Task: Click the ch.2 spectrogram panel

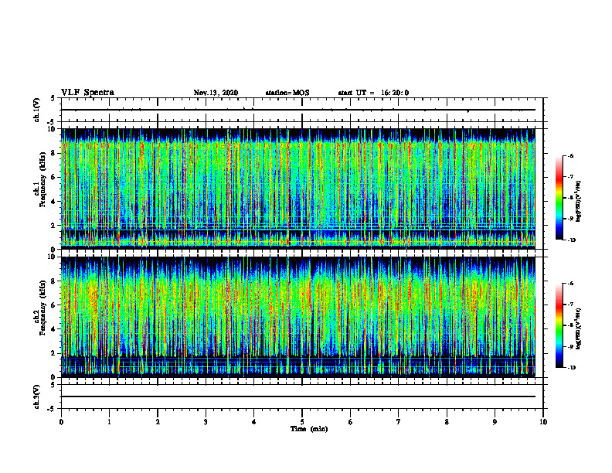Action: point(298,317)
